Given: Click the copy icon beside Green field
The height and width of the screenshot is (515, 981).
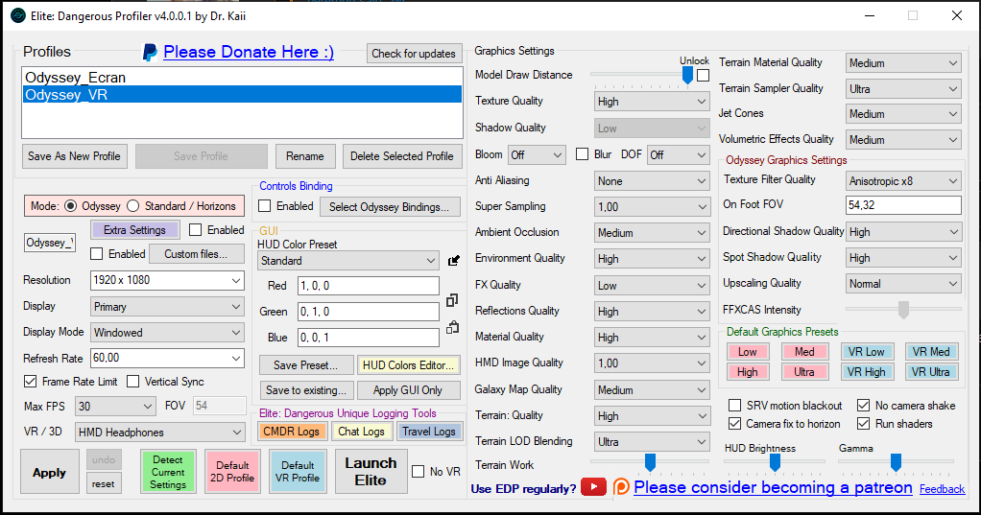Looking at the screenshot, I should coord(452,300).
